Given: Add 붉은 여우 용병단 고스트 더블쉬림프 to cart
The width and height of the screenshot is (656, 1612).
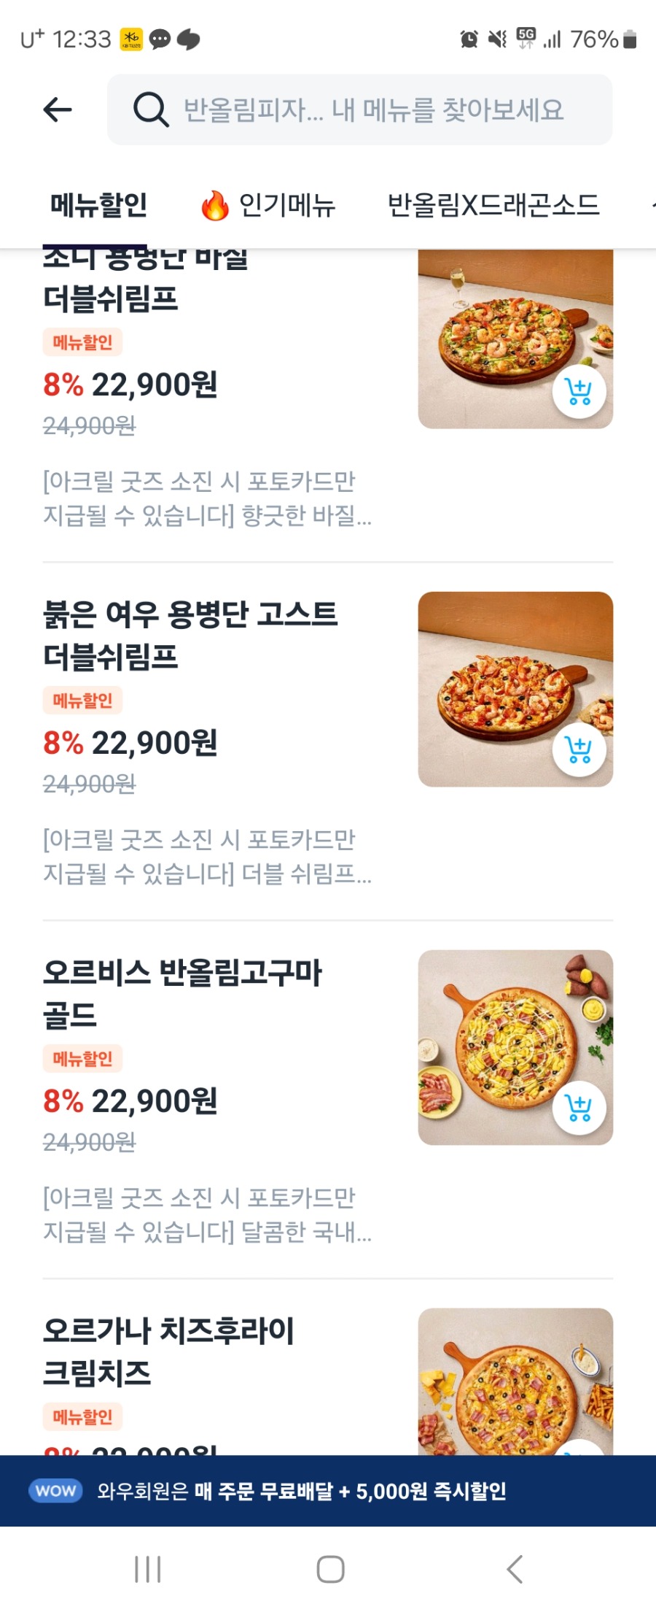Looking at the screenshot, I should (x=579, y=749).
